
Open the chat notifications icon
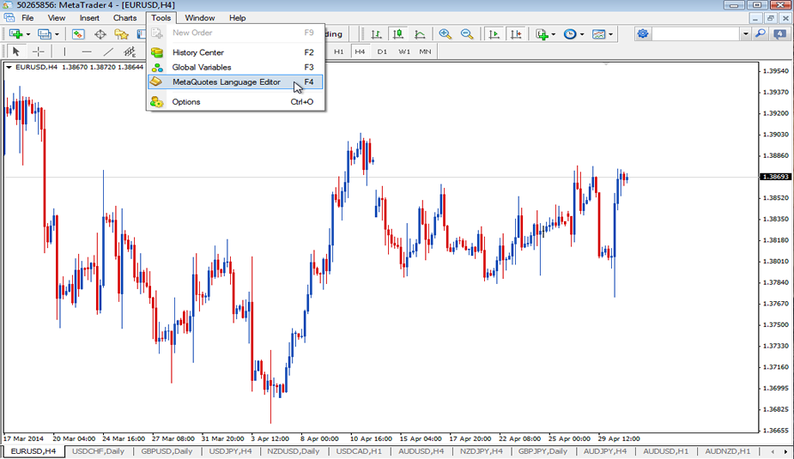coord(780,34)
